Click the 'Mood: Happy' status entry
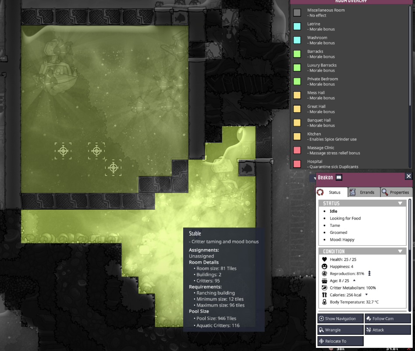This screenshot has width=415, height=351. (342, 240)
